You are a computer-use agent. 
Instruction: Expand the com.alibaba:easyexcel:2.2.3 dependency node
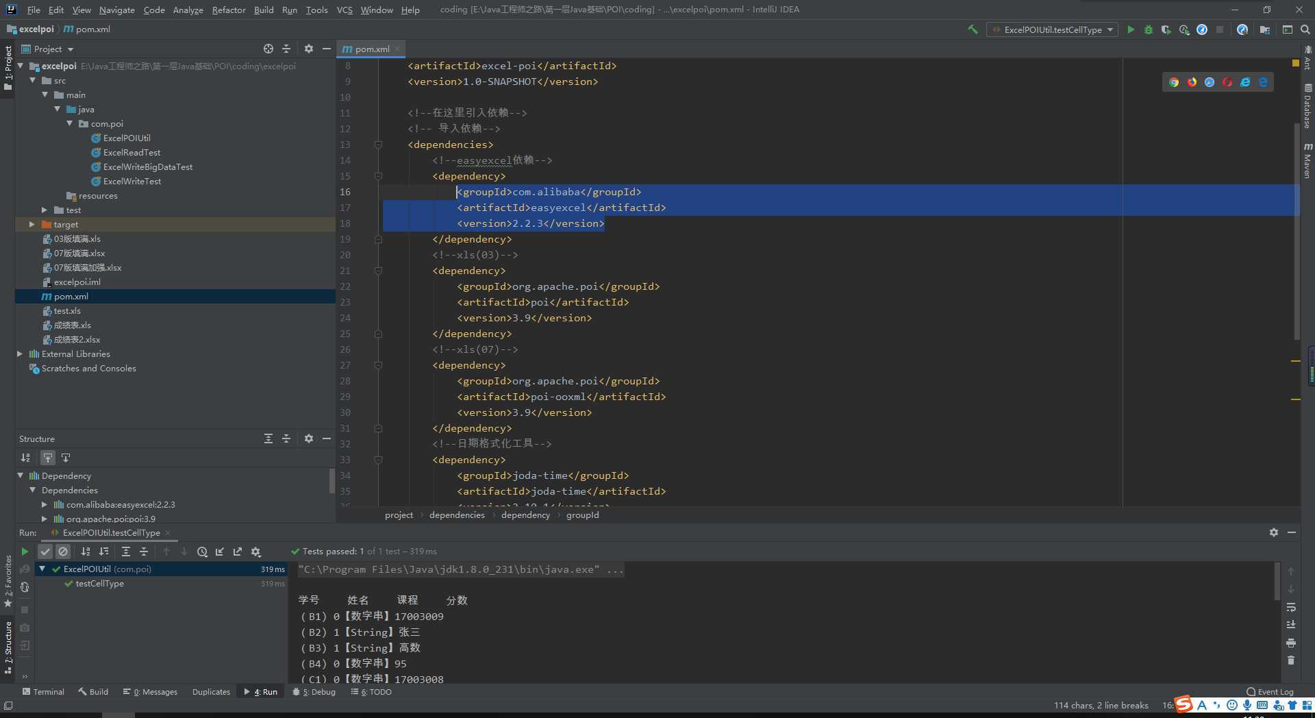45,504
